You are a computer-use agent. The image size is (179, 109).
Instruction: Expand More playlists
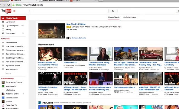(x=8, y=73)
